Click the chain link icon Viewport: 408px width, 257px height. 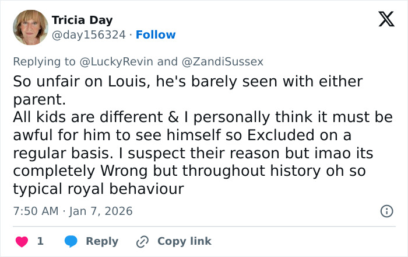click(x=143, y=241)
